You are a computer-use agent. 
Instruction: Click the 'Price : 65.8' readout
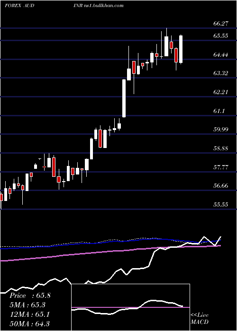pos(30,296)
